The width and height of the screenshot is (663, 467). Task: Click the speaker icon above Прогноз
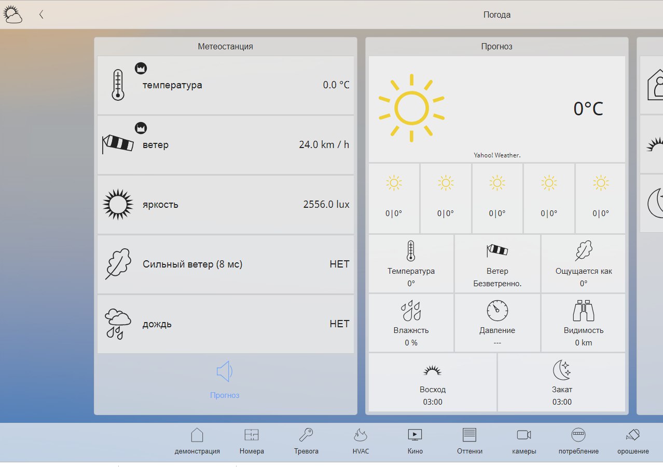(225, 372)
